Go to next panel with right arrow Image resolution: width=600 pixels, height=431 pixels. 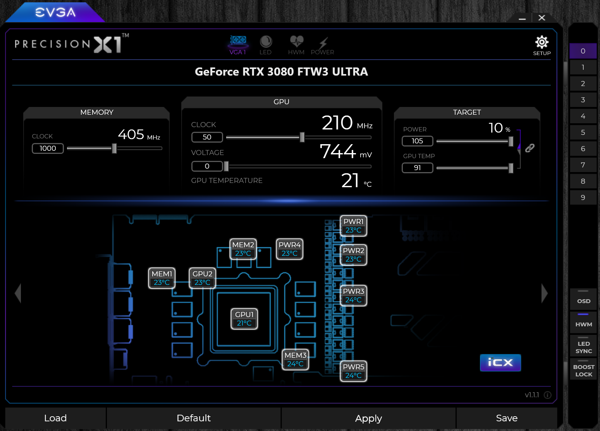544,293
